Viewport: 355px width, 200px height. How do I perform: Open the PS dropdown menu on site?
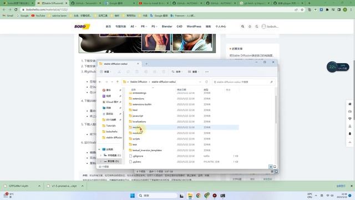tap(154, 27)
